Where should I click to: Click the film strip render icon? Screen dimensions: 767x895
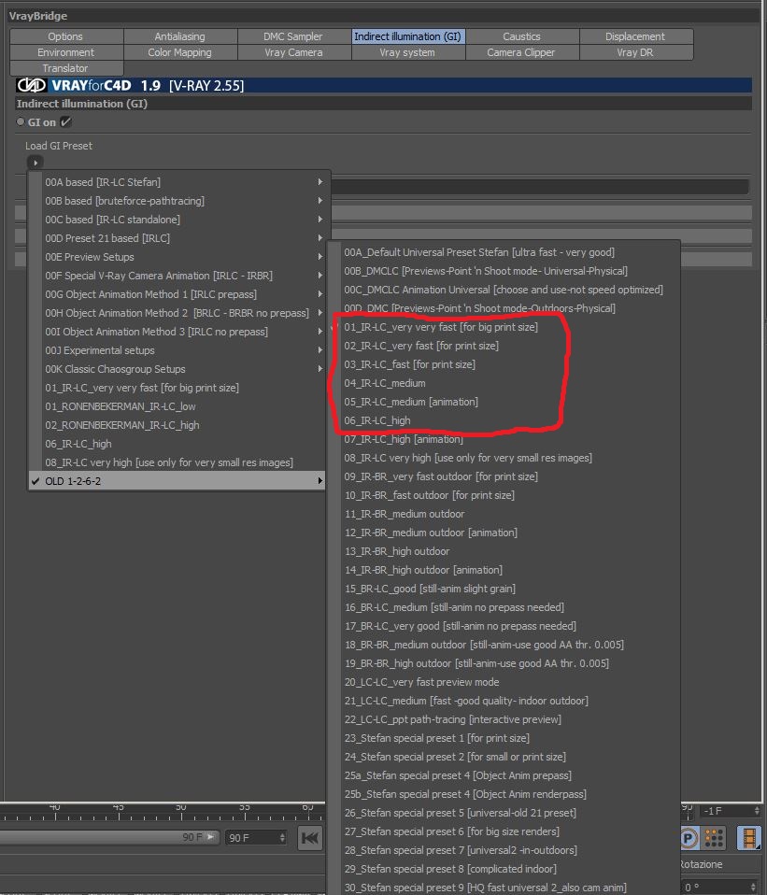pyautogui.click(x=748, y=838)
